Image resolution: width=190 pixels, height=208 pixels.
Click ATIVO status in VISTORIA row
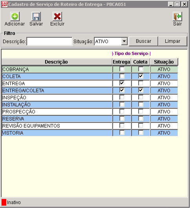click(164, 133)
